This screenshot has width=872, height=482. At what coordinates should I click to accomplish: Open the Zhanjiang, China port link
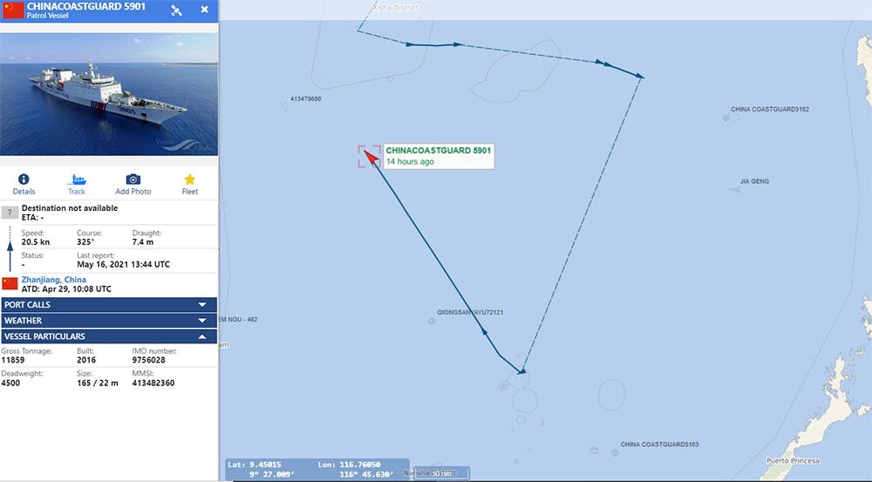pos(53,280)
